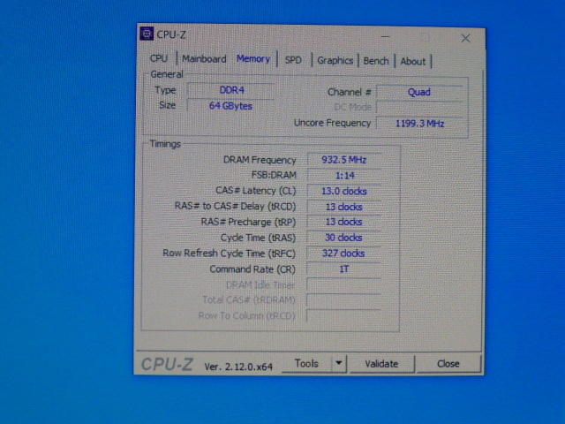Click the 1:14 FSB:DRAM value
The width and height of the screenshot is (565, 424).
click(344, 176)
